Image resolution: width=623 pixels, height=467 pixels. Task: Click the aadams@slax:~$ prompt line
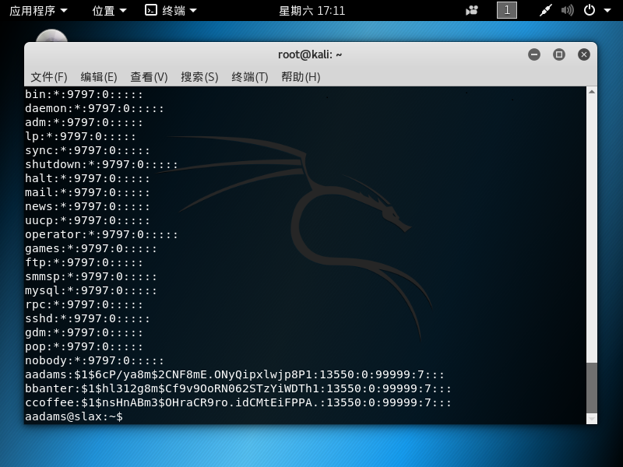74,416
